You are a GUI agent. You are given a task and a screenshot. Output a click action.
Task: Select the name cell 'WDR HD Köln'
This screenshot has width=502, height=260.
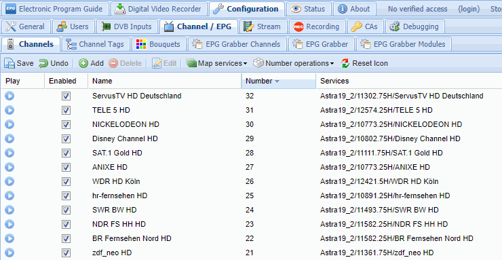[x=116, y=181]
